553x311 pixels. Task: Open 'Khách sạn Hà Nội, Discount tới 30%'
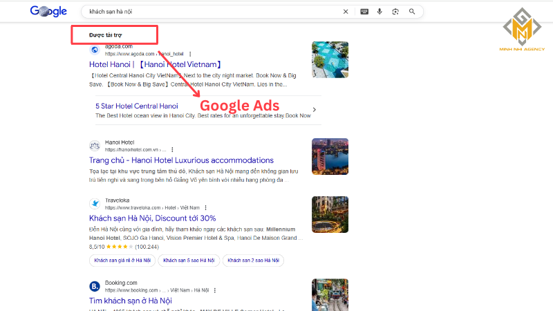[x=152, y=218]
